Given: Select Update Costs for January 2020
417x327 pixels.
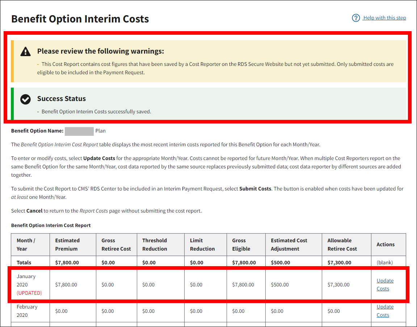Looking at the screenshot, I should pyautogui.click(x=385, y=285).
